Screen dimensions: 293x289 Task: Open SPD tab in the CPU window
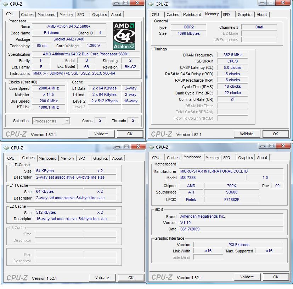(x=81, y=15)
